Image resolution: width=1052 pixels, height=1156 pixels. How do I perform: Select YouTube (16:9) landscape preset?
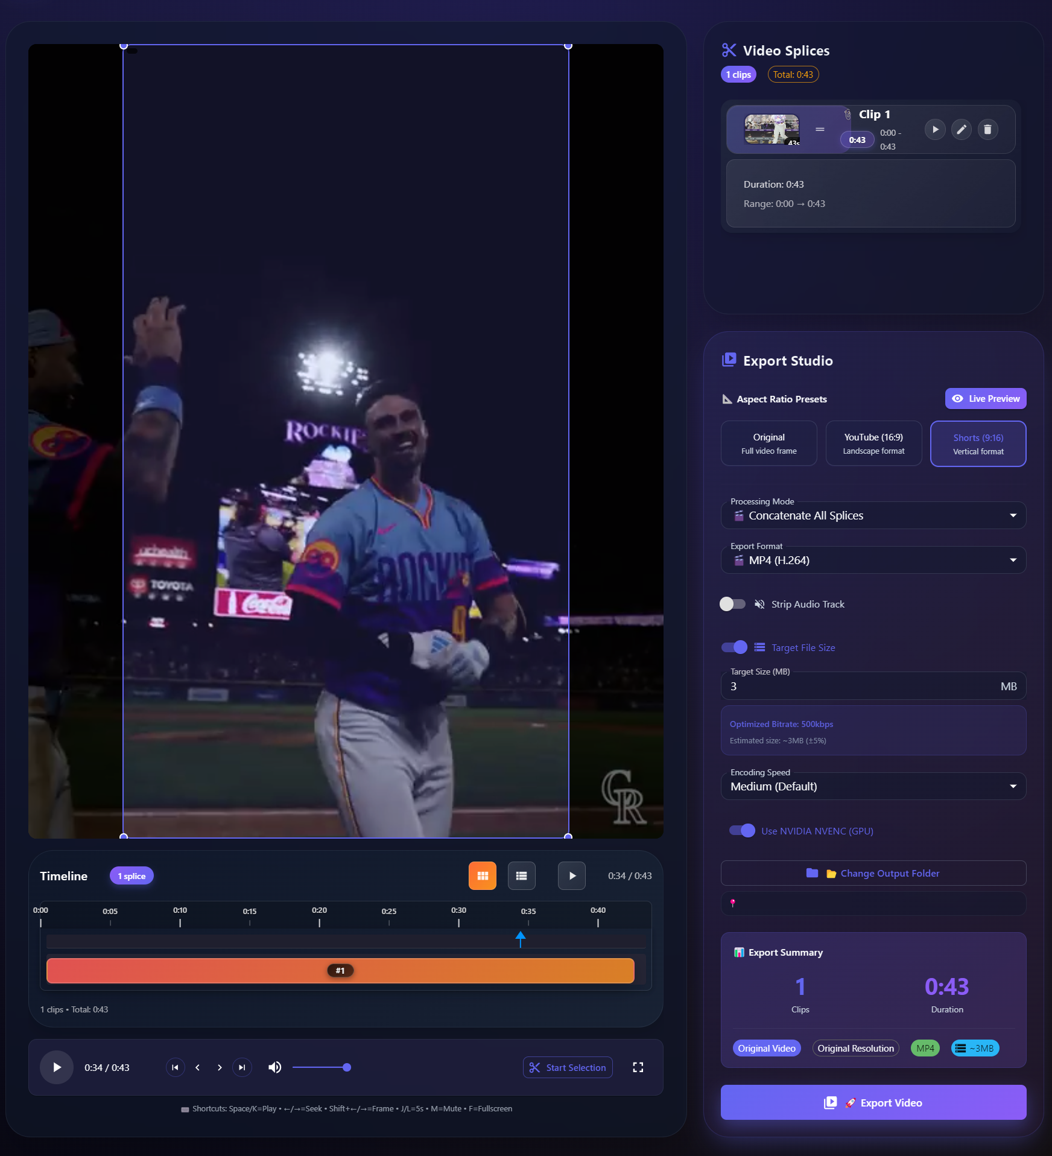(873, 443)
